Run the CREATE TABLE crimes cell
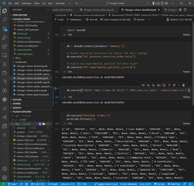This screenshot has width=194, height=186. click(56, 89)
